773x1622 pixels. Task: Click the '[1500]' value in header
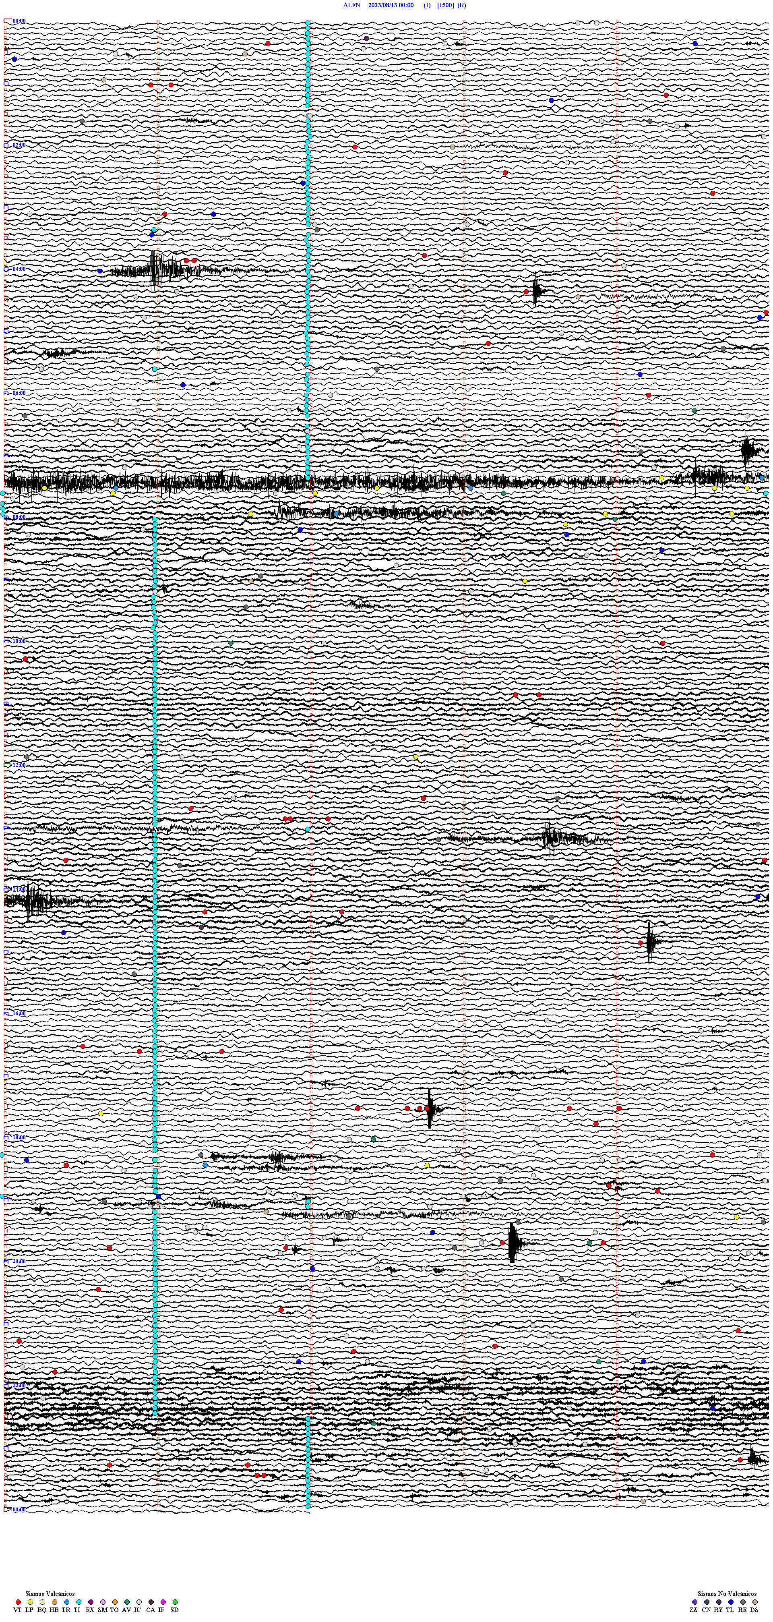coord(445,5)
